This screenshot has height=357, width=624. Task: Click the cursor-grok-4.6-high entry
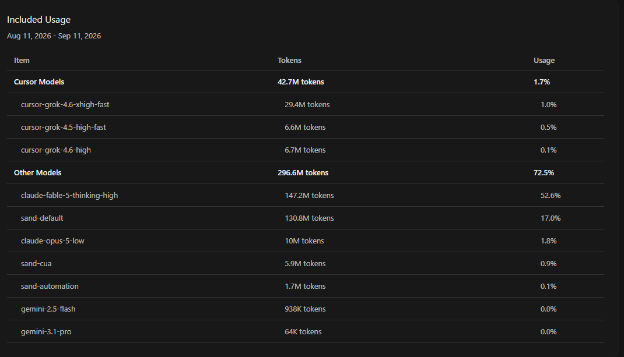point(305,150)
